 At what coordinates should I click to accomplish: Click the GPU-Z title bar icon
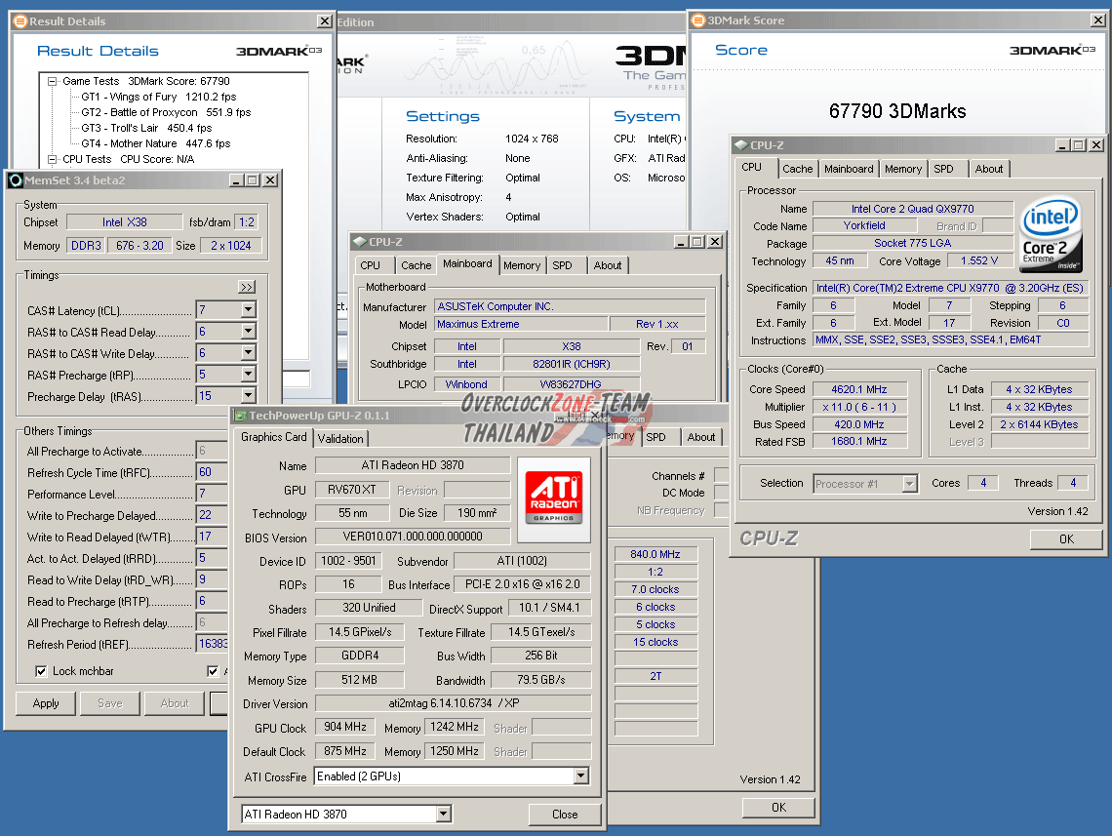(240, 416)
